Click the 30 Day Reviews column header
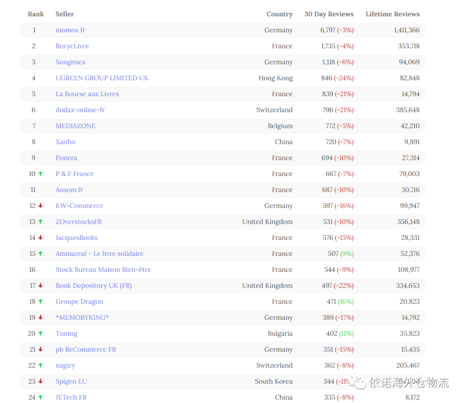 [329, 14]
